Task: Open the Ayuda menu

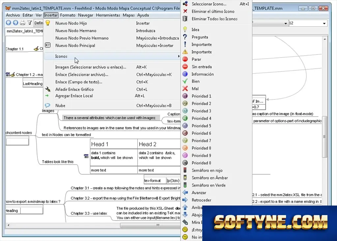Action: click(143, 15)
